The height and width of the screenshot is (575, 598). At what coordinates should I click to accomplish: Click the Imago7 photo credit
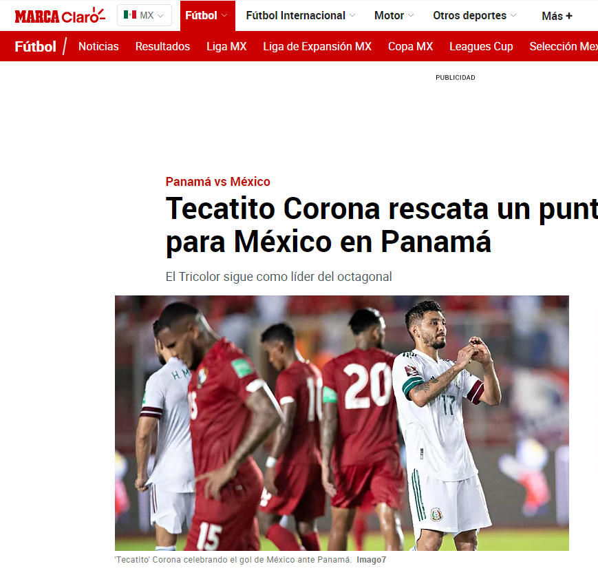pos(371,560)
